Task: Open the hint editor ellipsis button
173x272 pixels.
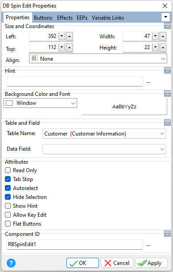Action: 148,82
